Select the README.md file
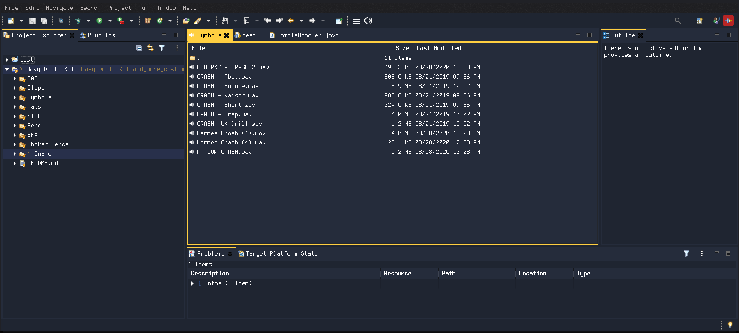The height and width of the screenshot is (333, 739). click(x=43, y=163)
